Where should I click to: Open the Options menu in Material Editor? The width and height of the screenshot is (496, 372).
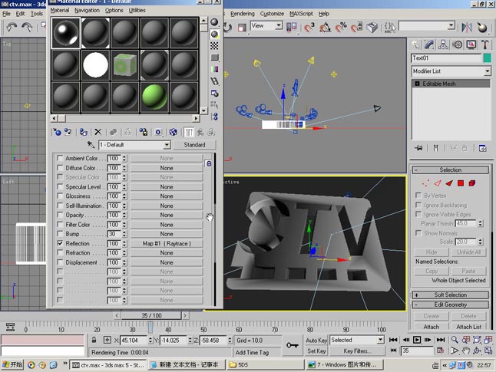coord(114,11)
